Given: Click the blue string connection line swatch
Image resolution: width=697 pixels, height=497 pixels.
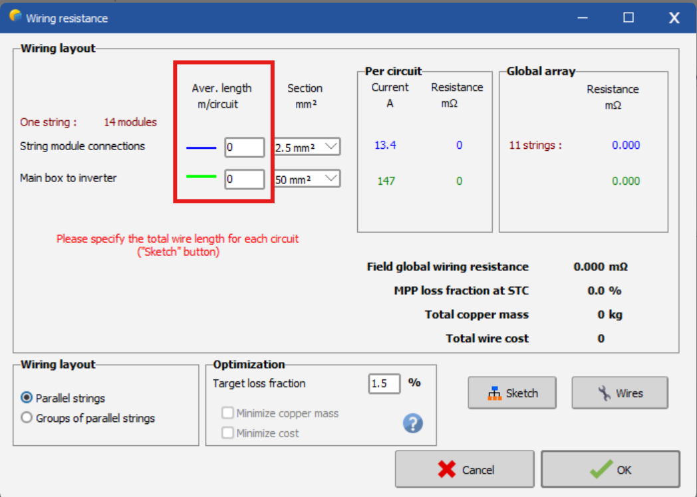Looking at the screenshot, I should tap(202, 148).
